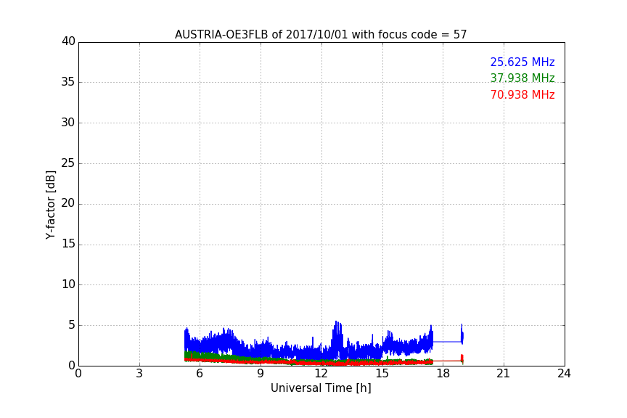Click the y-axis tick label 15

click(x=68, y=244)
